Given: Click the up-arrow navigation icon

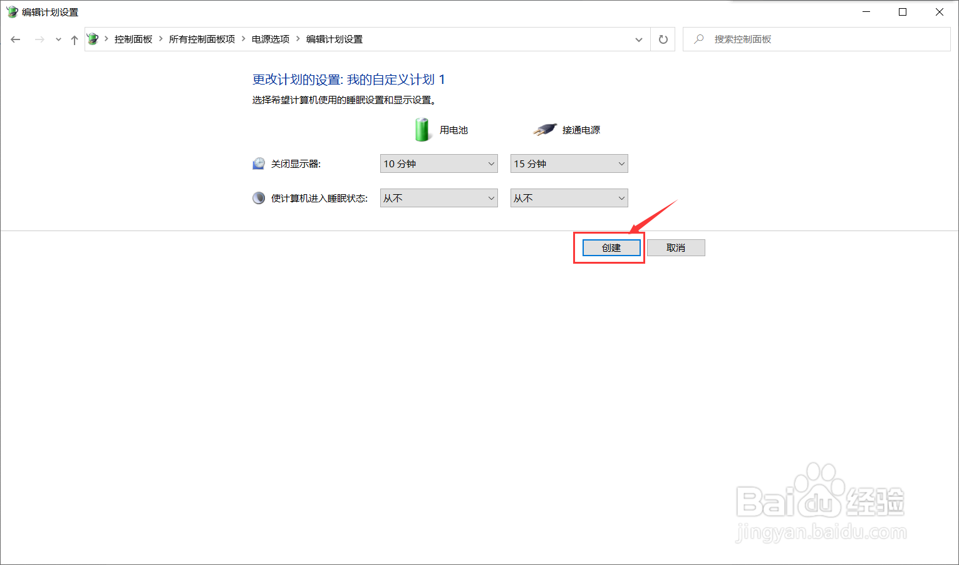Looking at the screenshot, I should [x=74, y=39].
